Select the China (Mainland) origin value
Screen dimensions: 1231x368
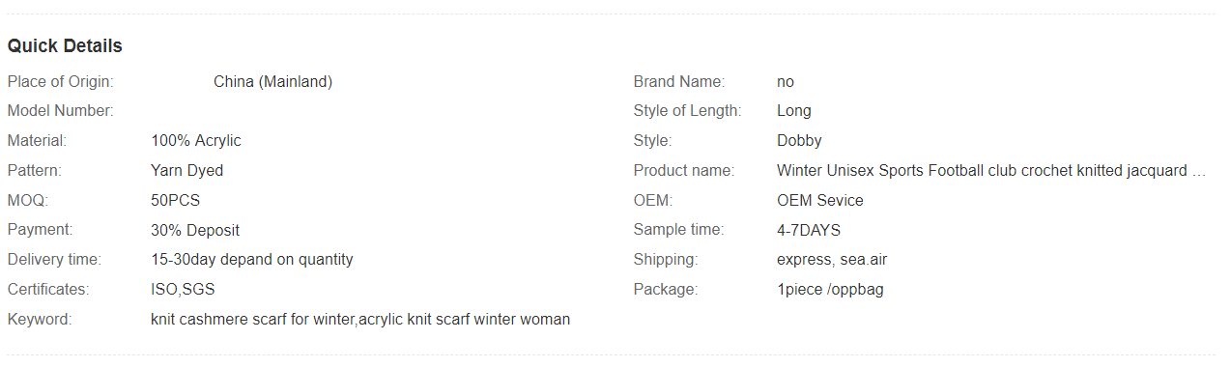tap(272, 82)
